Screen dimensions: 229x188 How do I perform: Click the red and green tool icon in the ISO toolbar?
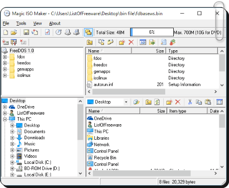coord(173,42)
